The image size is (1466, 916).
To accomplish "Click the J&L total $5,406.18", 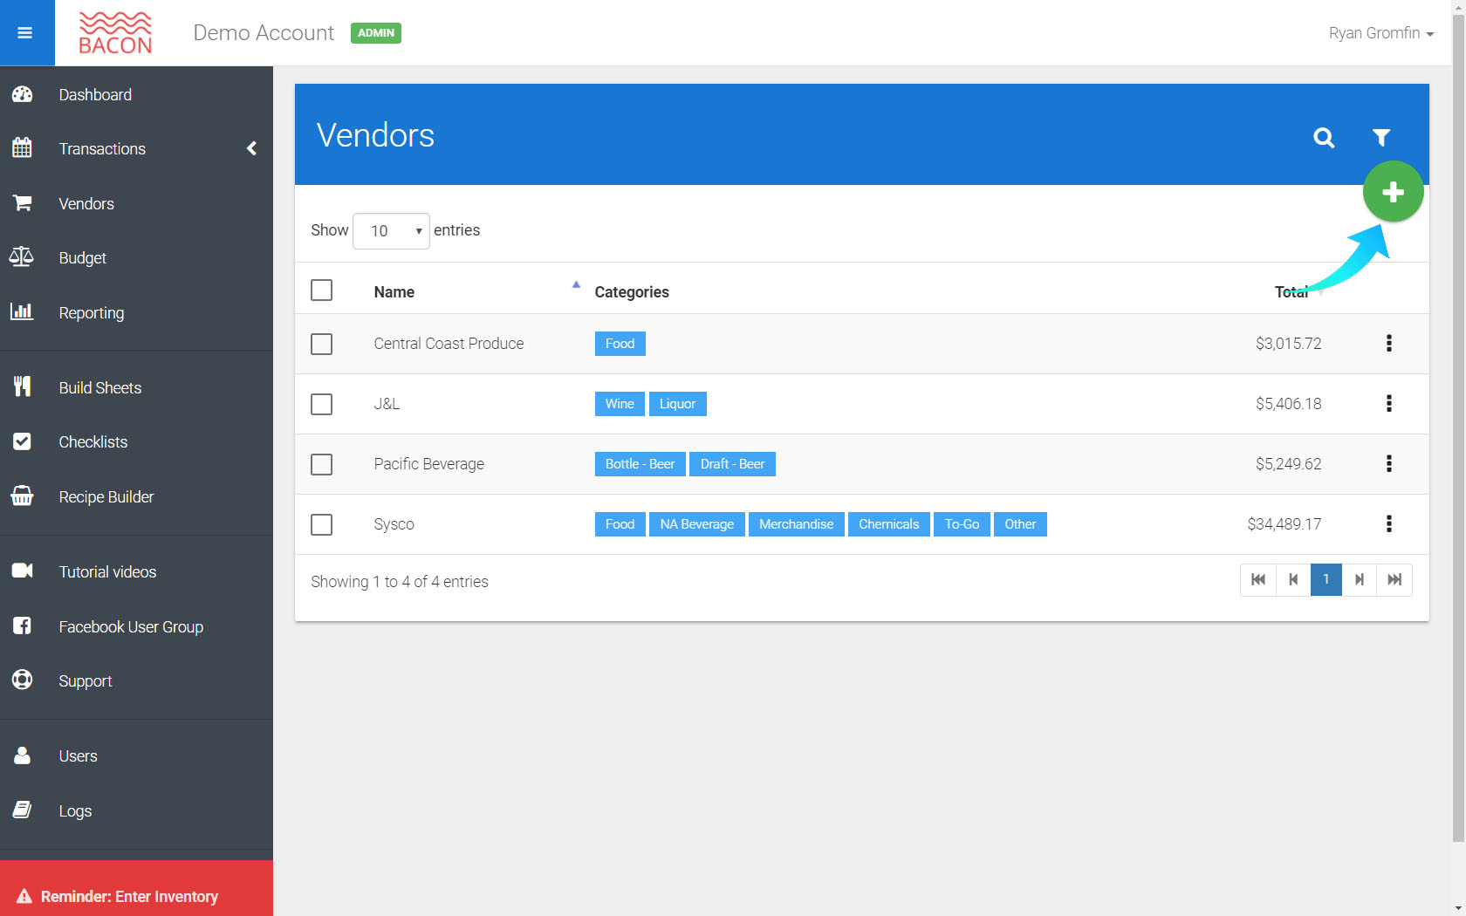I will point(1288,404).
